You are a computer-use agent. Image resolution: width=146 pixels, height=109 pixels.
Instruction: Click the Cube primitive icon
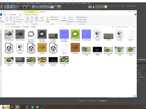coord(33,7)
